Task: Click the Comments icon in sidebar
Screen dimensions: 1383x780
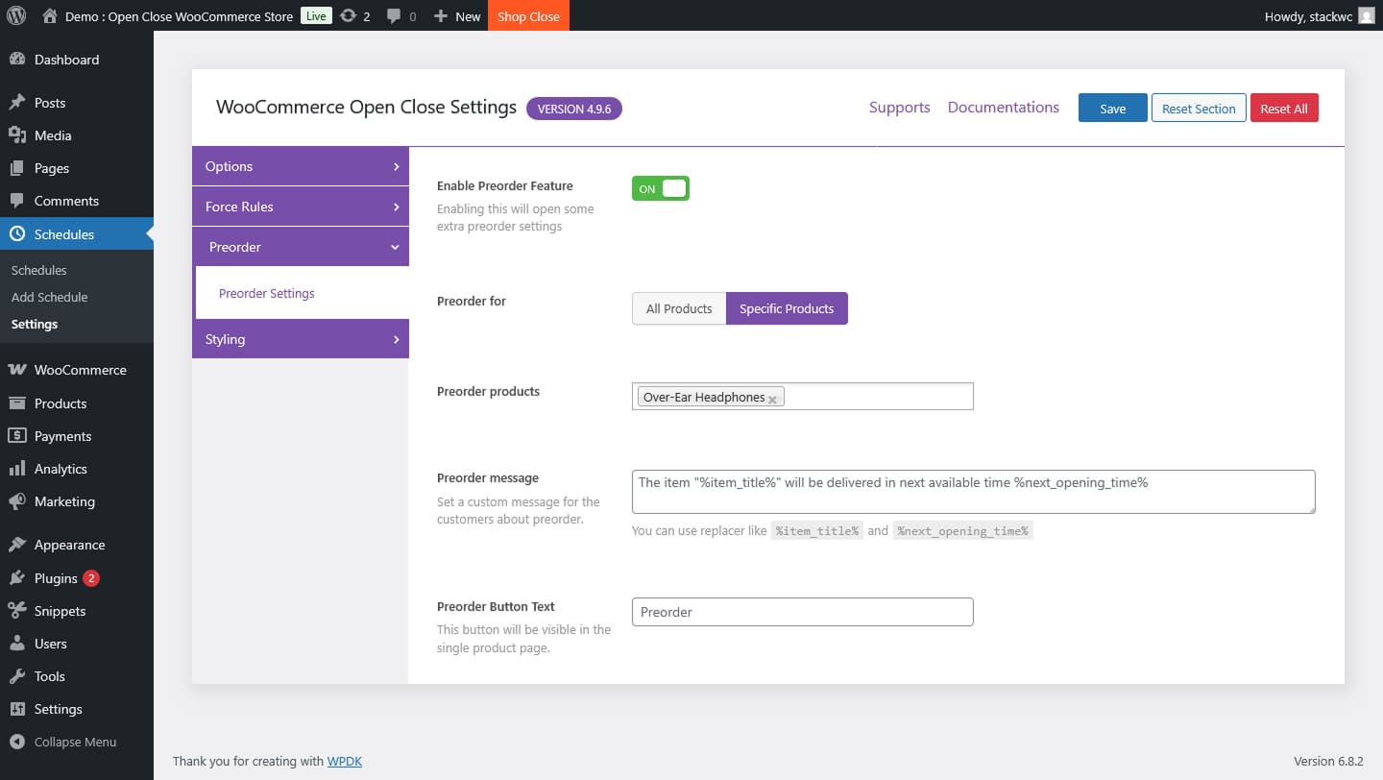Action: point(17,201)
